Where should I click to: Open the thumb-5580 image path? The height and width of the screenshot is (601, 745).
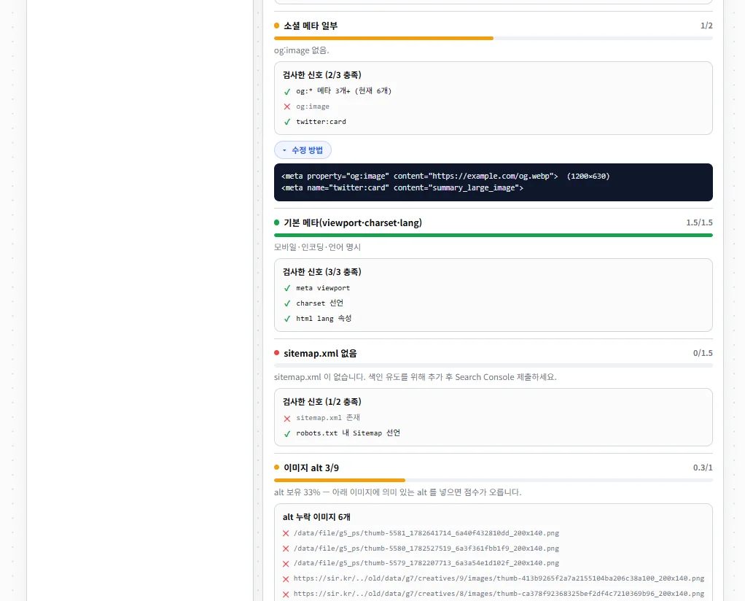(x=426, y=548)
